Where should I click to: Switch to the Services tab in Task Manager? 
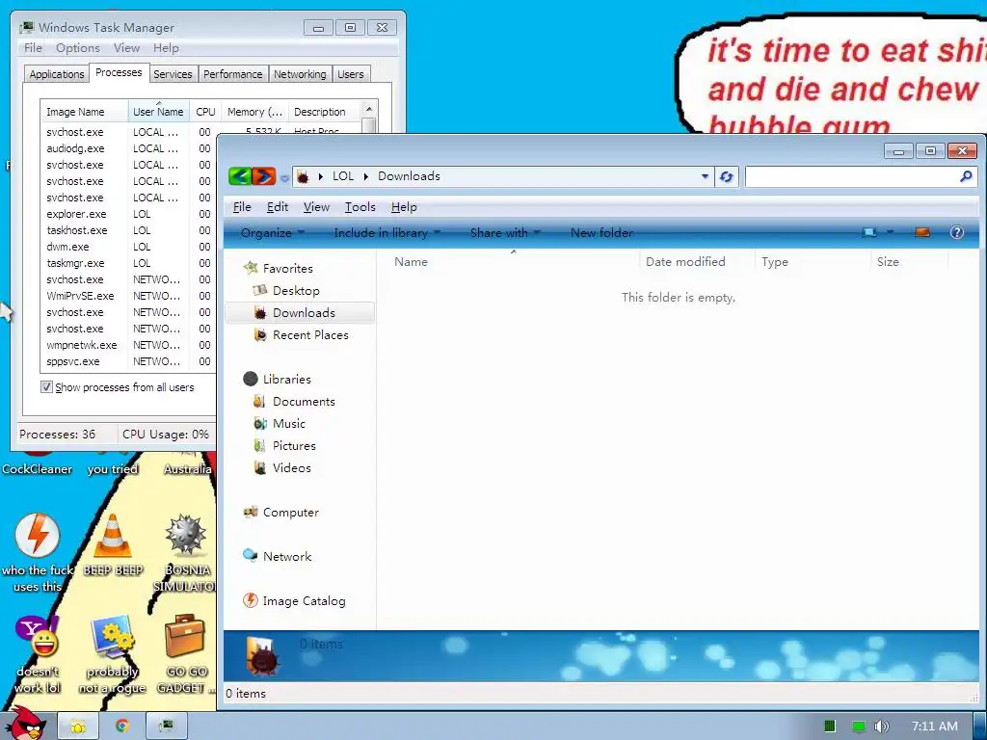coord(173,74)
